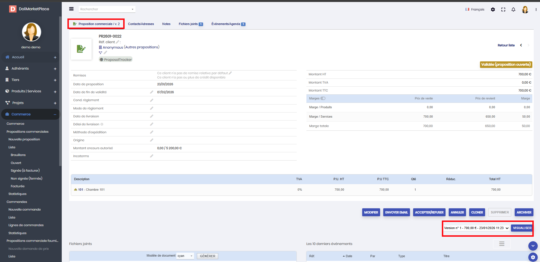Viewport: 540px width, 262px height.
Task: Toggle the Marges switch
Action: click(323, 98)
